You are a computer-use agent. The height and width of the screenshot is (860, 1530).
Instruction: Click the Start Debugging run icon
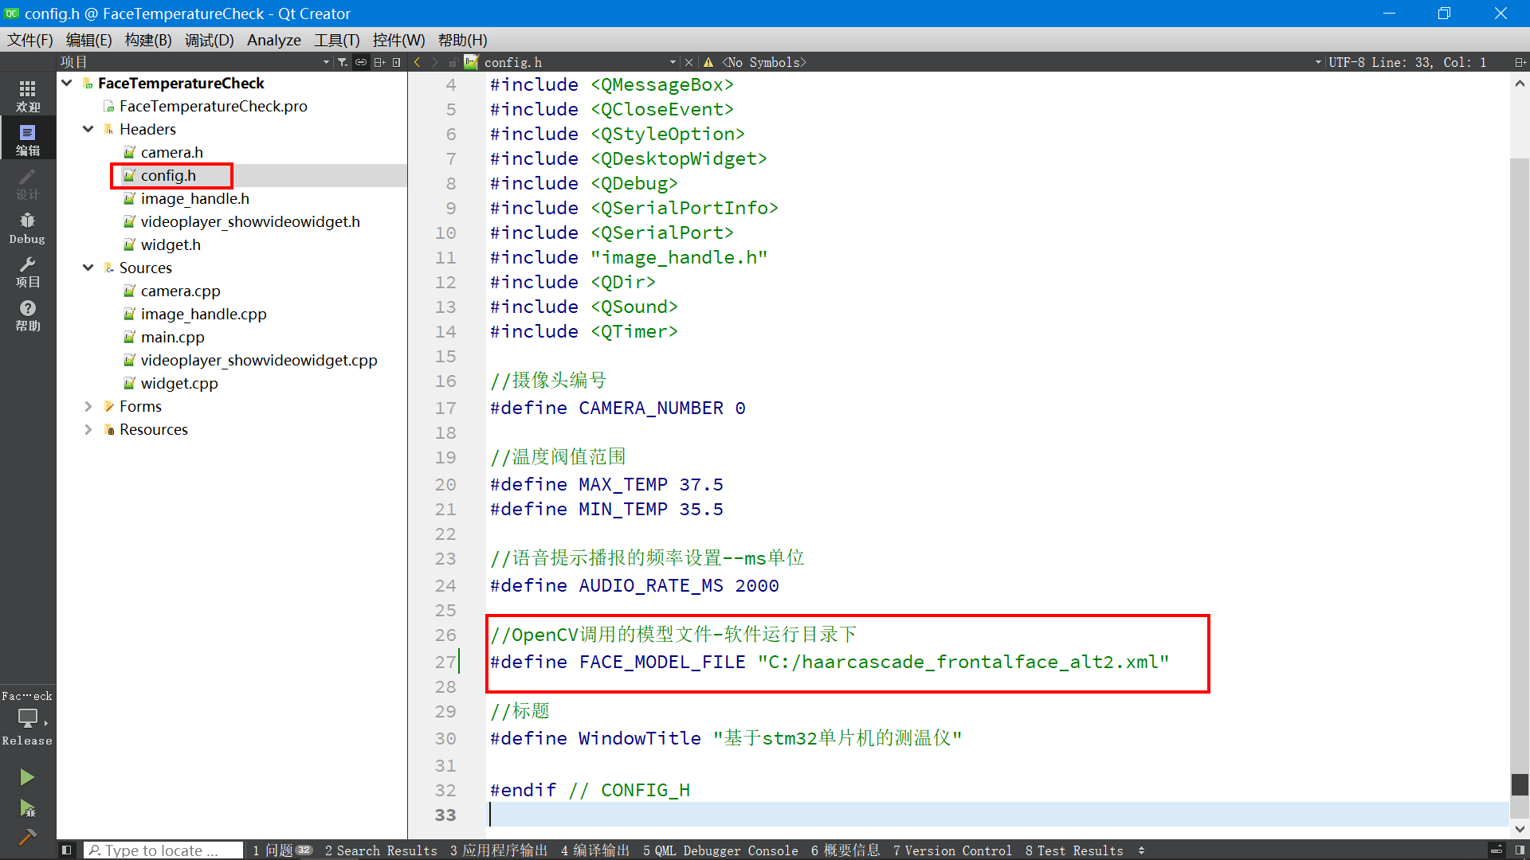(x=27, y=809)
